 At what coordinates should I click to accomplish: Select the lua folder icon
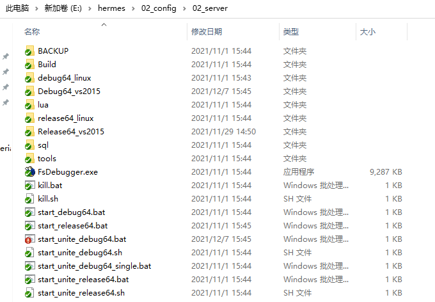point(29,105)
